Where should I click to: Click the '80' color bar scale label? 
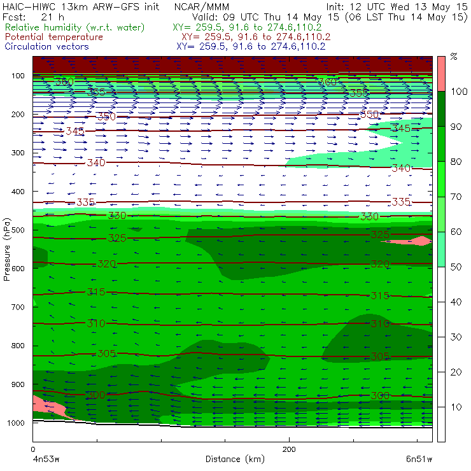pyautogui.click(x=456, y=162)
